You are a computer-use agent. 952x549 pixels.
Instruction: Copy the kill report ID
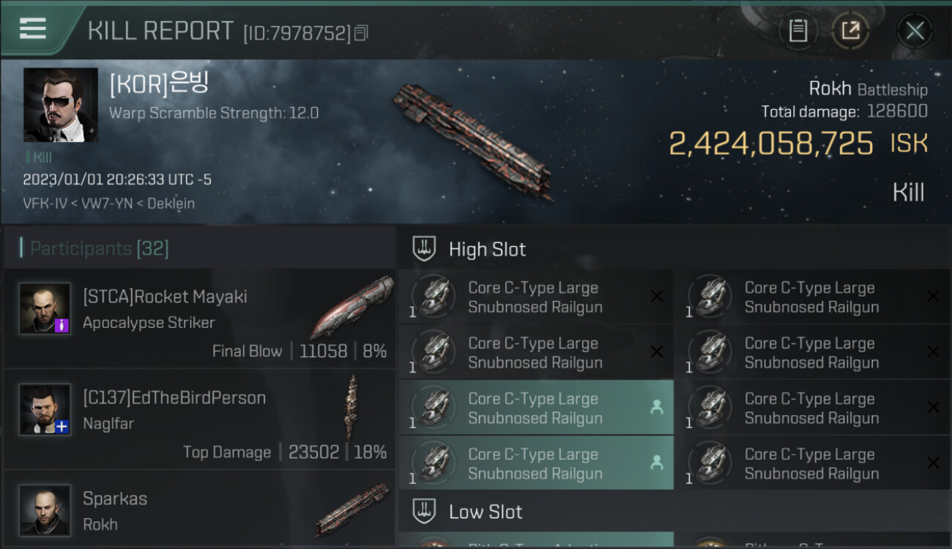pos(361,33)
